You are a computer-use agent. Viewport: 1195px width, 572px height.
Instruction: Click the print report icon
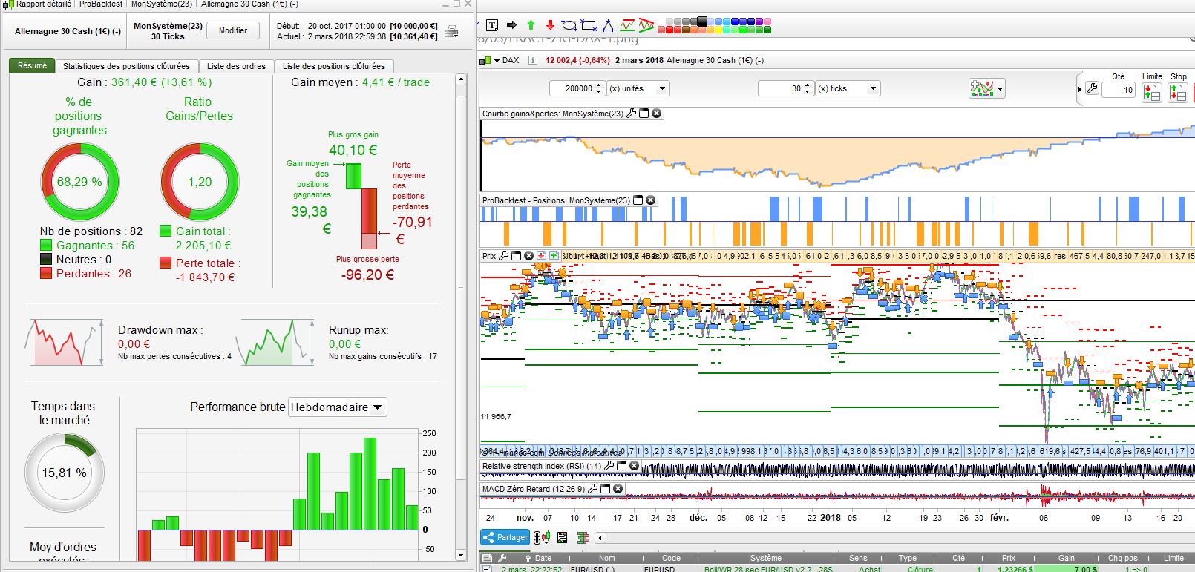pos(451,31)
